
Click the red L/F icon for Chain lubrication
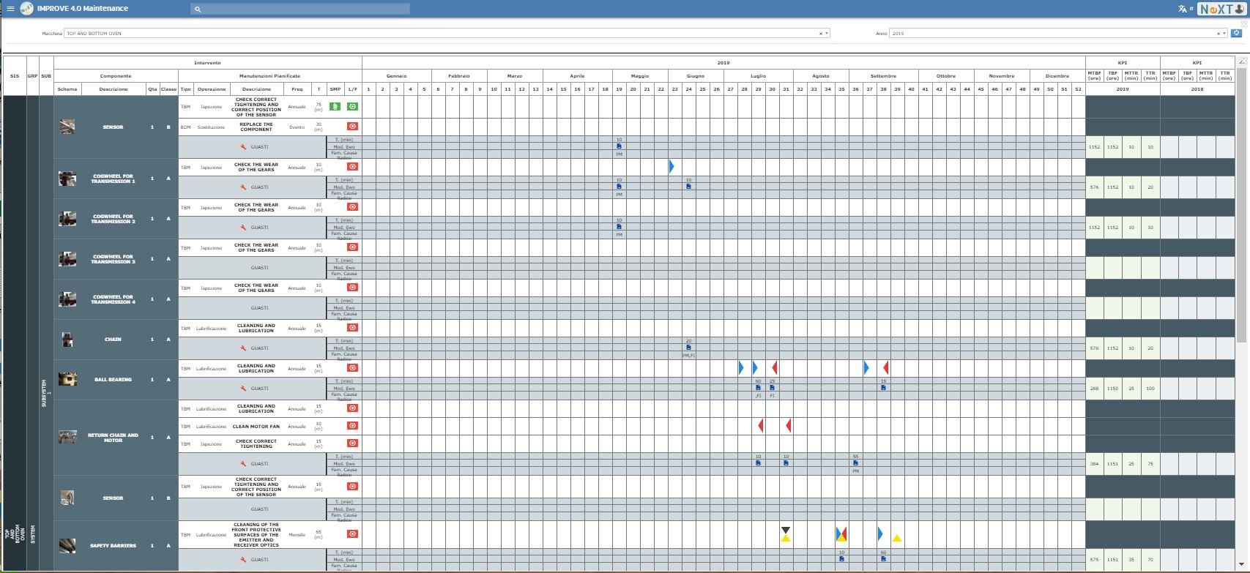tap(352, 328)
